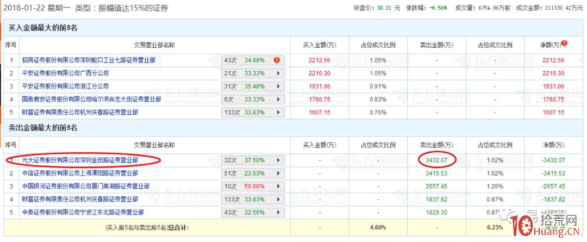Click the net amount -2657.45

(x=553, y=186)
